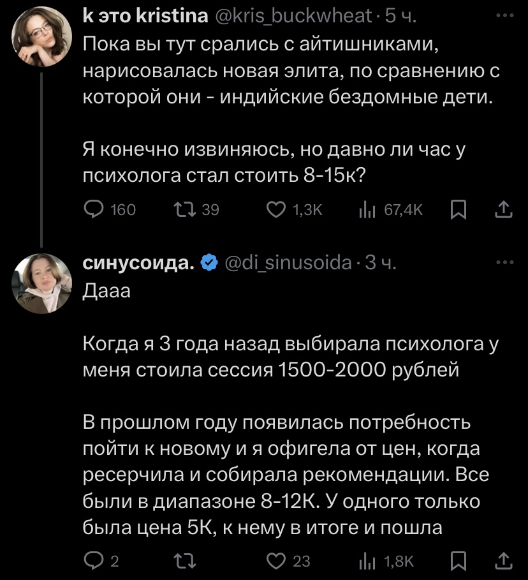
Task: Reply to синусоида's tweet
Action: (94, 560)
